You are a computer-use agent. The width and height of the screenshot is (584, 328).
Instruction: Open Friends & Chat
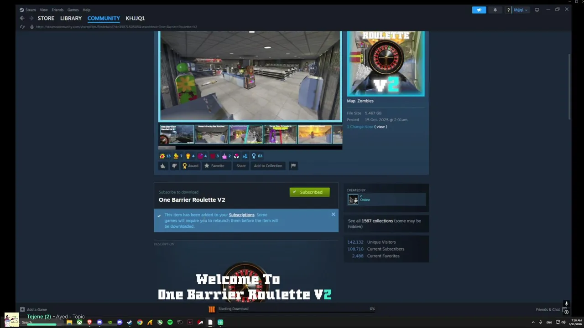547,309
